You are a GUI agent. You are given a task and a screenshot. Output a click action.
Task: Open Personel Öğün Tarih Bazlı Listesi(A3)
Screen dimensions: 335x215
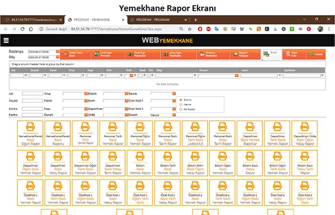[x=195, y=133]
